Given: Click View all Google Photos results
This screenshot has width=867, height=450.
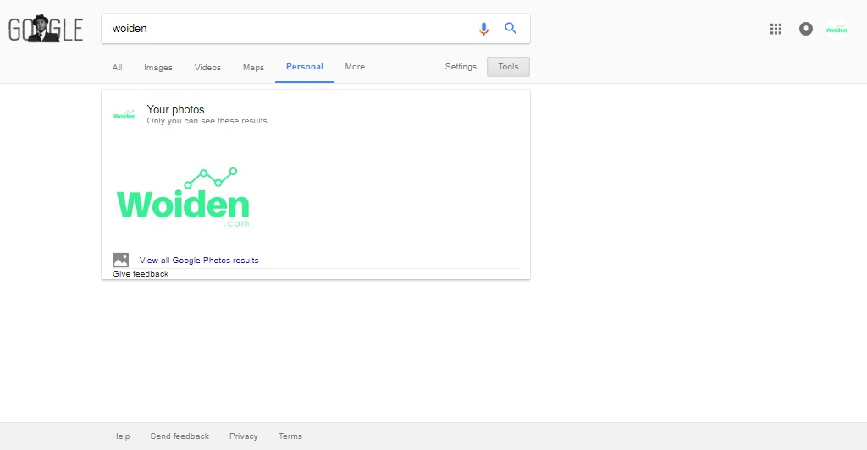Looking at the screenshot, I should 199,260.
